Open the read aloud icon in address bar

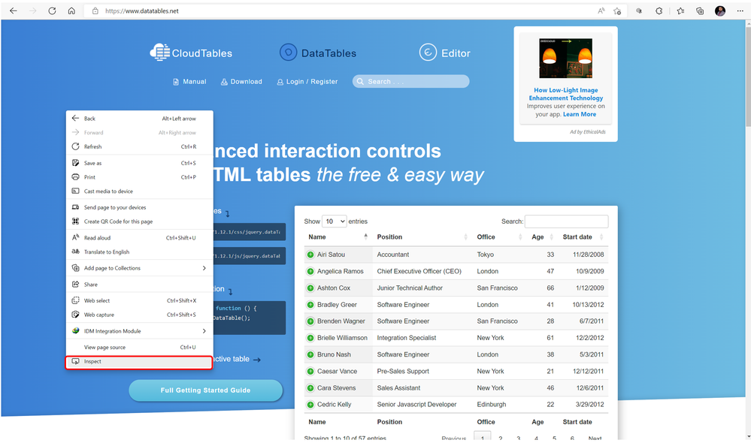coord(601,11)
